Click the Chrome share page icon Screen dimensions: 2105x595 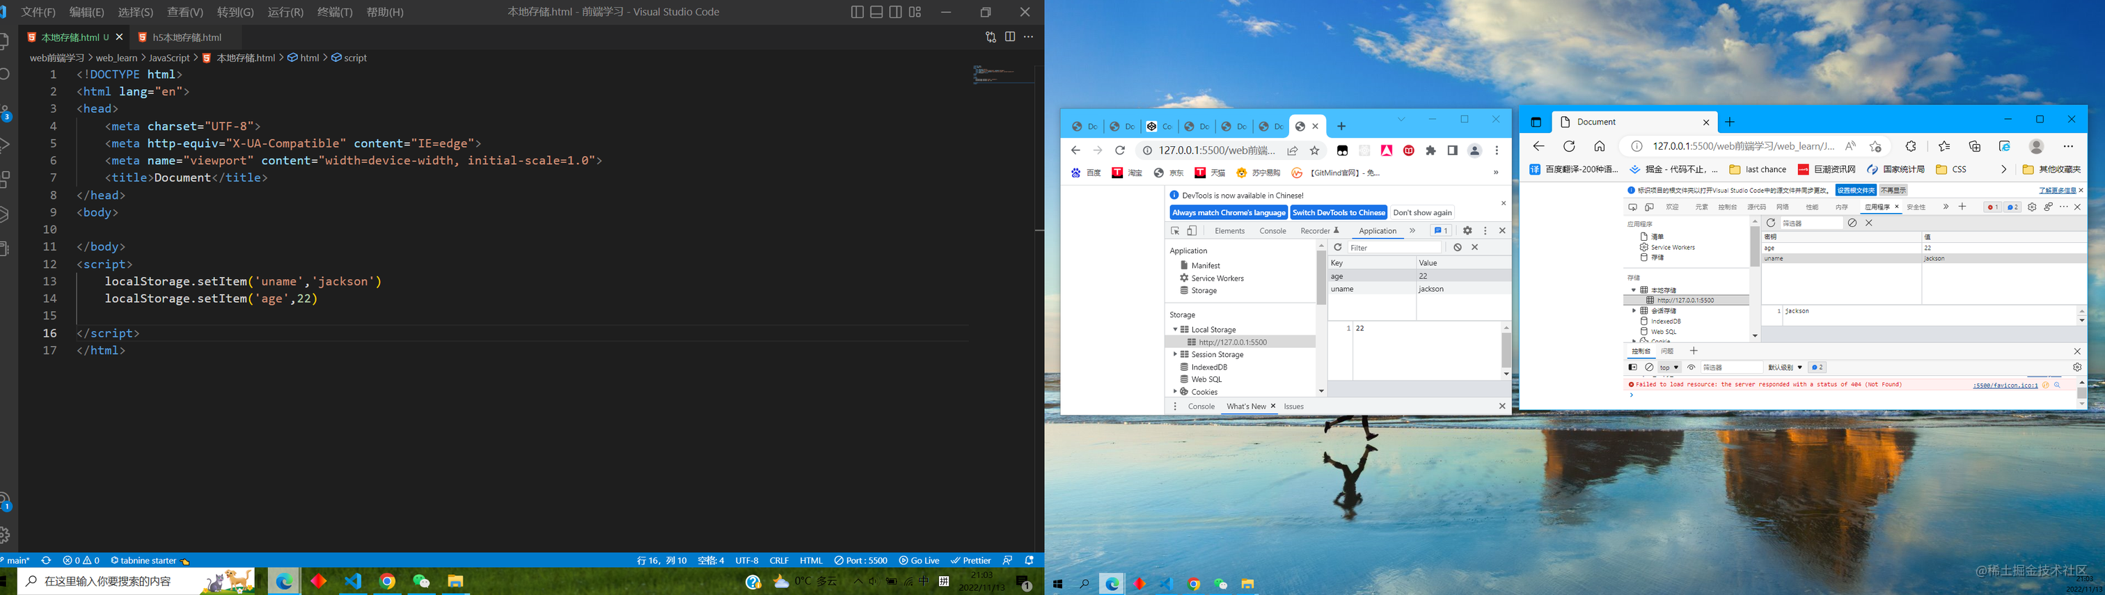[1293, 150]
